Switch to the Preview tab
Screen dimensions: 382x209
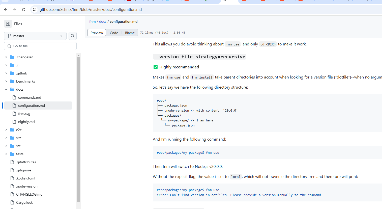point(97,33)
